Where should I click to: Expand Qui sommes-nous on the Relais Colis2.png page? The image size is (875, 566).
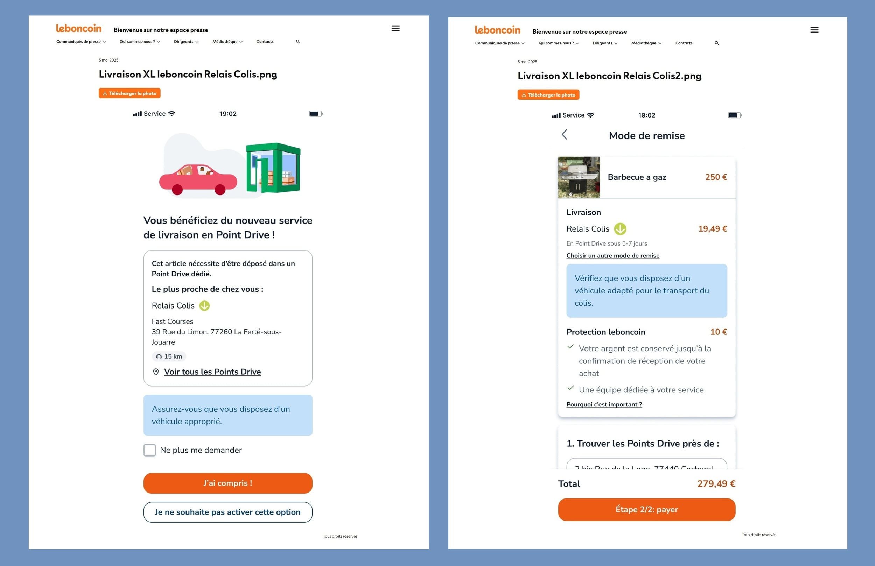[x=559, y=43]
